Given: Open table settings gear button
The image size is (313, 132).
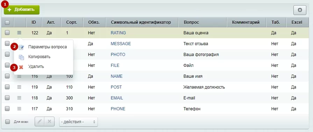Looking at the screenshot, I should 300,10.
